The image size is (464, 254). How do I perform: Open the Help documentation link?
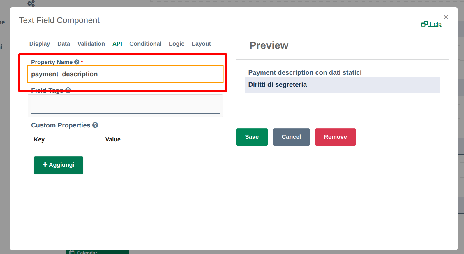[431, 24]
